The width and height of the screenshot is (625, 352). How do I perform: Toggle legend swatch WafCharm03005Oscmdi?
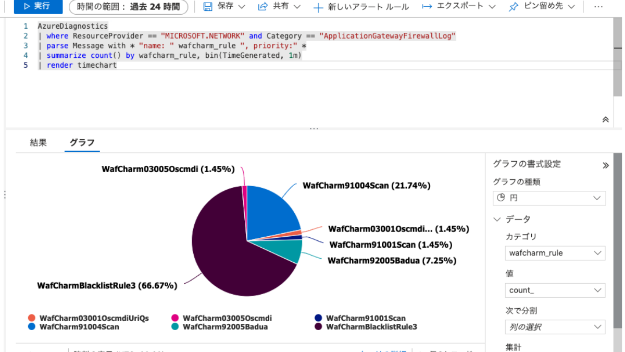pos(175,318)
